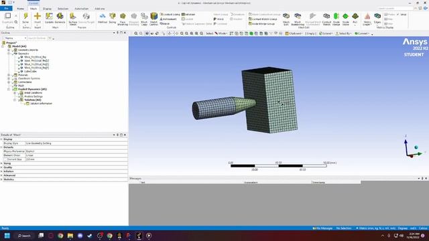Image resolution: width=429 pixels, height=241 pixels.
Task: Select the Mesh item in outline tree
Action: 21,86
